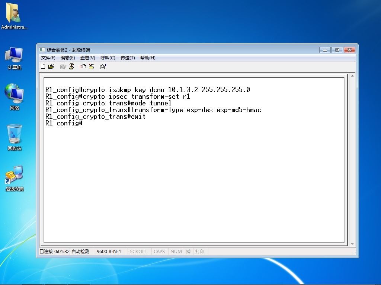Viewport: 381px width, 285px height.
Task: Click the 打印 print indicator in status bar
Action: 200,251
